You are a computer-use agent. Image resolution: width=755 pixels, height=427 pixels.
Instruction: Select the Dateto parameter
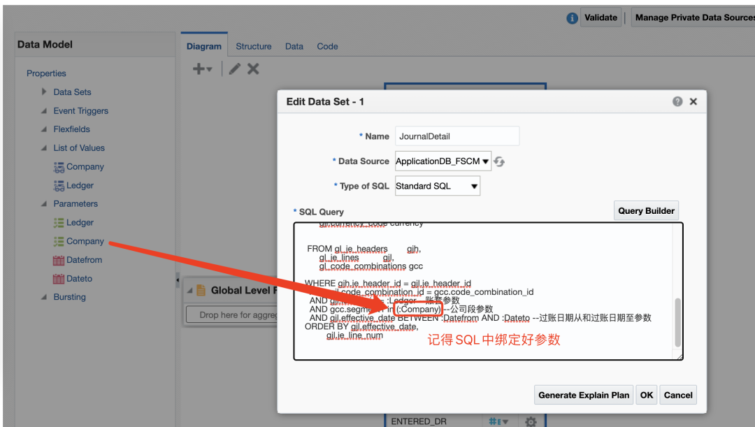[79, 279]
